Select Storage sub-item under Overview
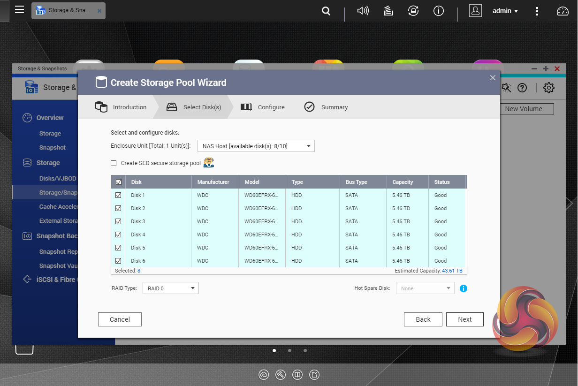The image size is (578, 386). click(50, 133)
